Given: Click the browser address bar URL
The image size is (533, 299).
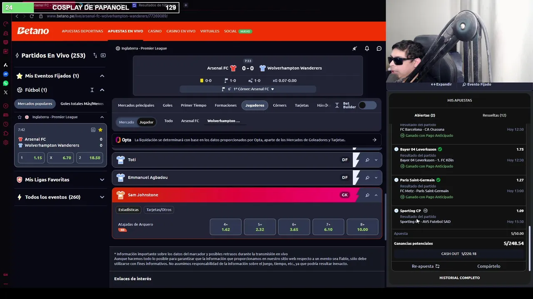Looking at the screenshot, I should coord(107,16).
